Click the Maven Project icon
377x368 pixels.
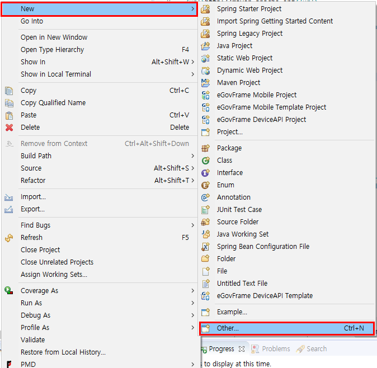(x=205, y=82)
